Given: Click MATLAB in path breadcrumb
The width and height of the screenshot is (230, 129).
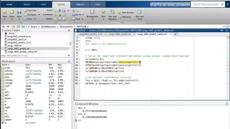Looking at the screenshot, I should point(82,27).
